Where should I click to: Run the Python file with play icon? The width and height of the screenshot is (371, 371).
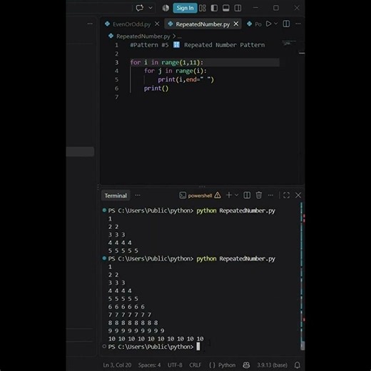click(268, 24)
